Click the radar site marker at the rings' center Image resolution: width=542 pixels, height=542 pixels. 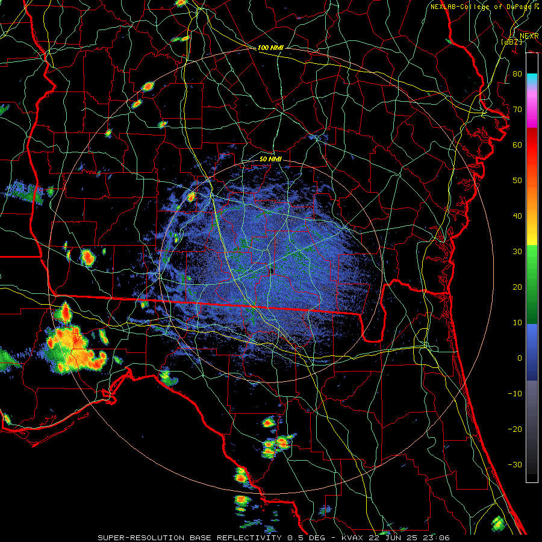[x=272, y=271]
